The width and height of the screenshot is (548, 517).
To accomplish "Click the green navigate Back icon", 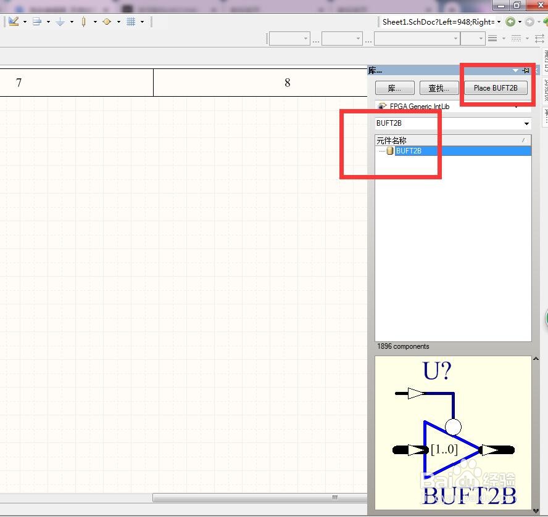I will point(510,22).
